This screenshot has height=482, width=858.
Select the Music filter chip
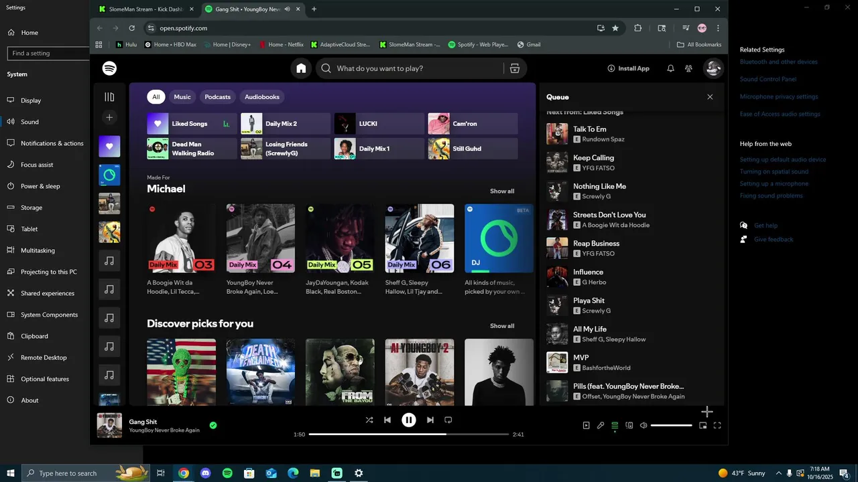[182, 97]
